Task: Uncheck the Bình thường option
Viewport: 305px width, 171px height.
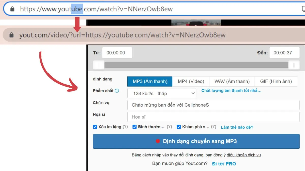Action: (x=134, y=127)
